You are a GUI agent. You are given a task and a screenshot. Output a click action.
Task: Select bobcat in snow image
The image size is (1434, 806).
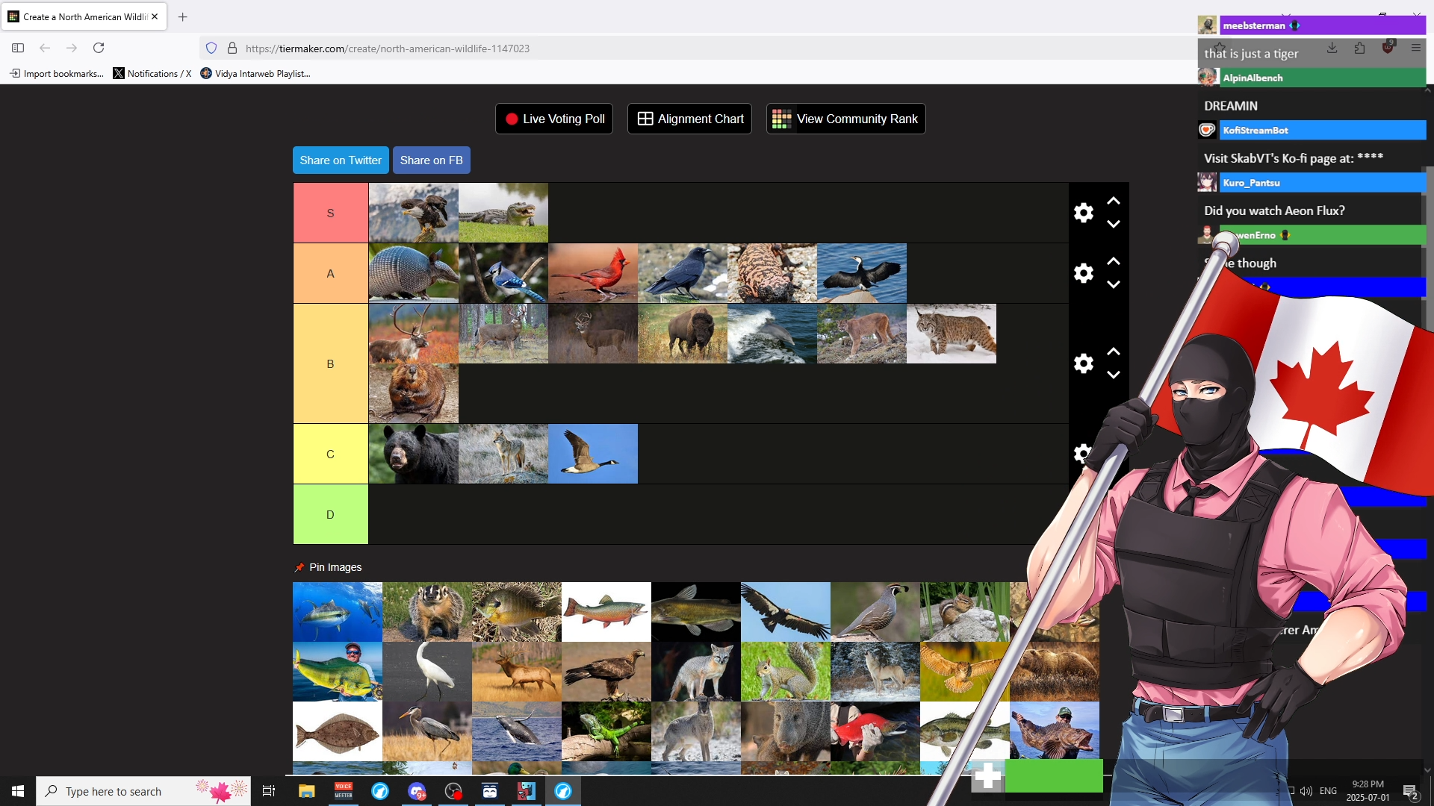click(x=952, y=334)
